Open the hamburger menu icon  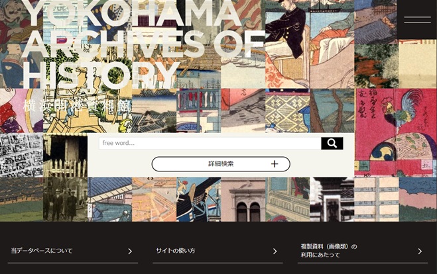pyautogui.click(x=417, y=19)
